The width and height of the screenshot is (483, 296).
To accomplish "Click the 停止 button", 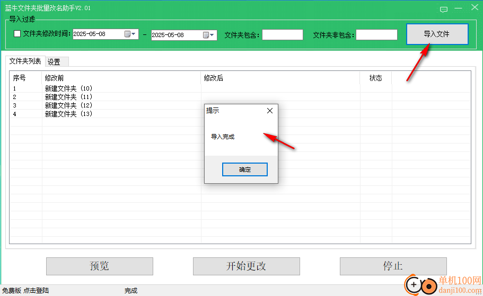I will click(393, 266).
